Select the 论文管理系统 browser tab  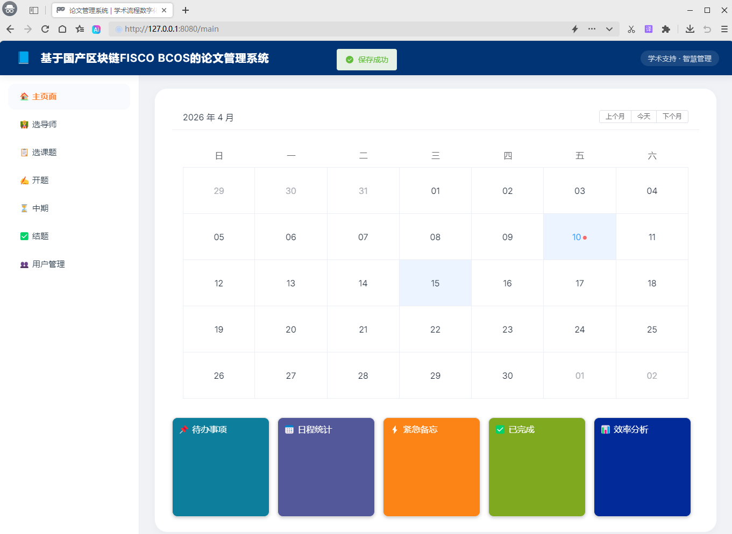(112, 10)
